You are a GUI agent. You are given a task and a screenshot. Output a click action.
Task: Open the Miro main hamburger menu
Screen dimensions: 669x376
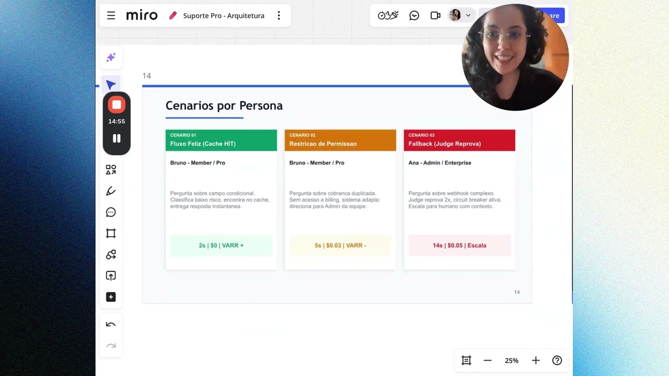[111, 16]
